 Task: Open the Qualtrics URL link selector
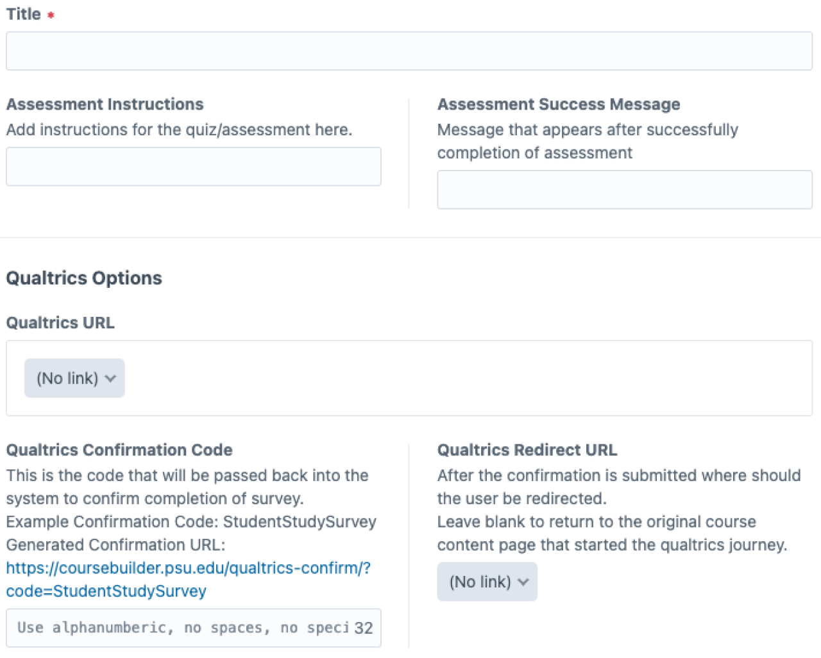(74, 378)
